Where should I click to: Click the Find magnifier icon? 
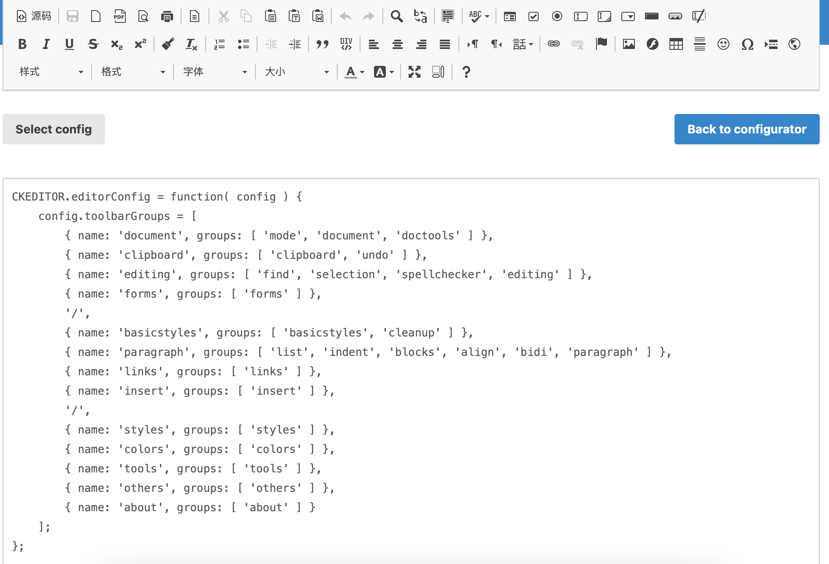point(396,16)
